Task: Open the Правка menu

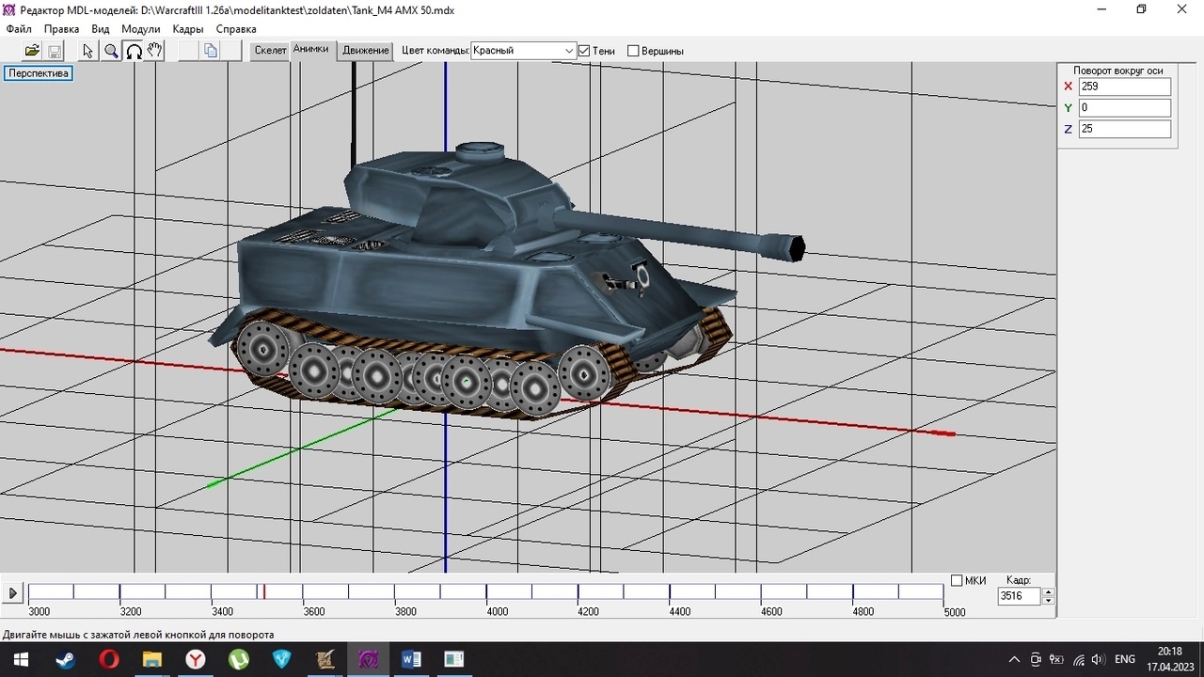Action: click(x=61, y=29)
